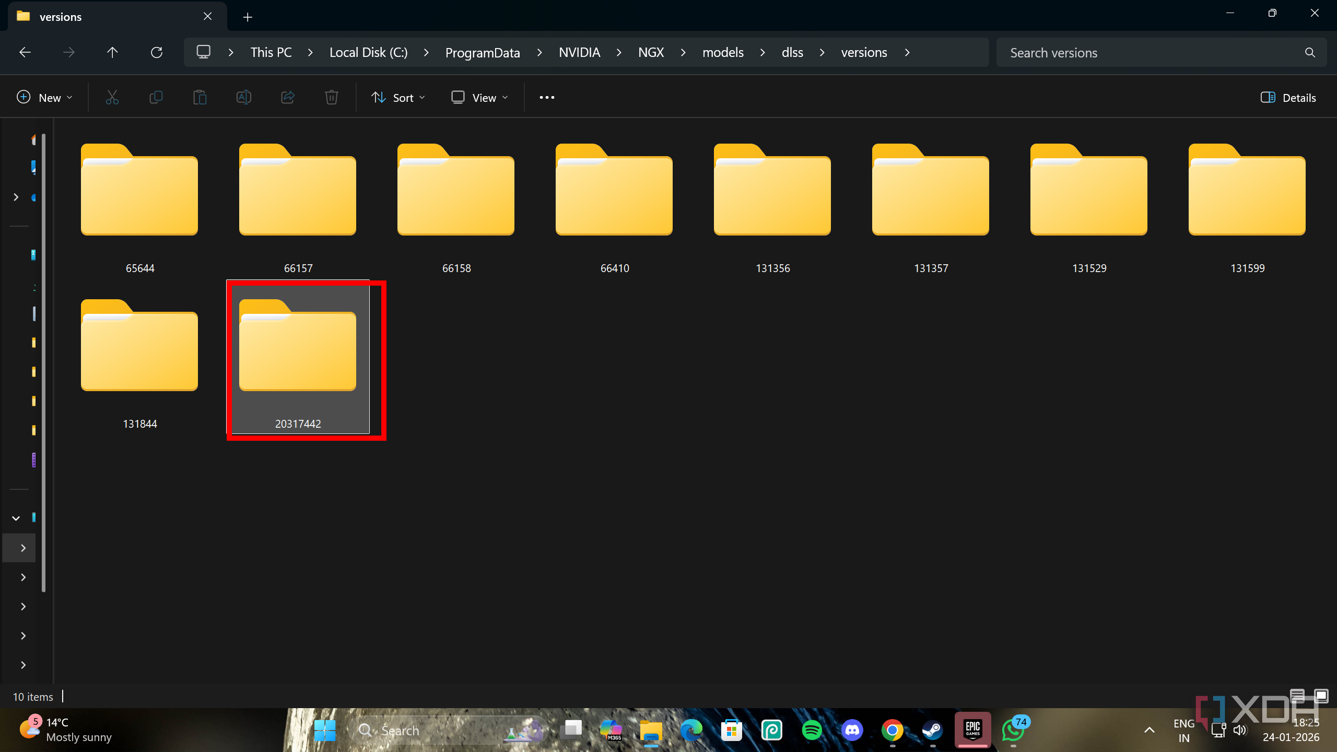
Task: Switch to large thumbnails view in status bar
Action: pos(1321,696)
